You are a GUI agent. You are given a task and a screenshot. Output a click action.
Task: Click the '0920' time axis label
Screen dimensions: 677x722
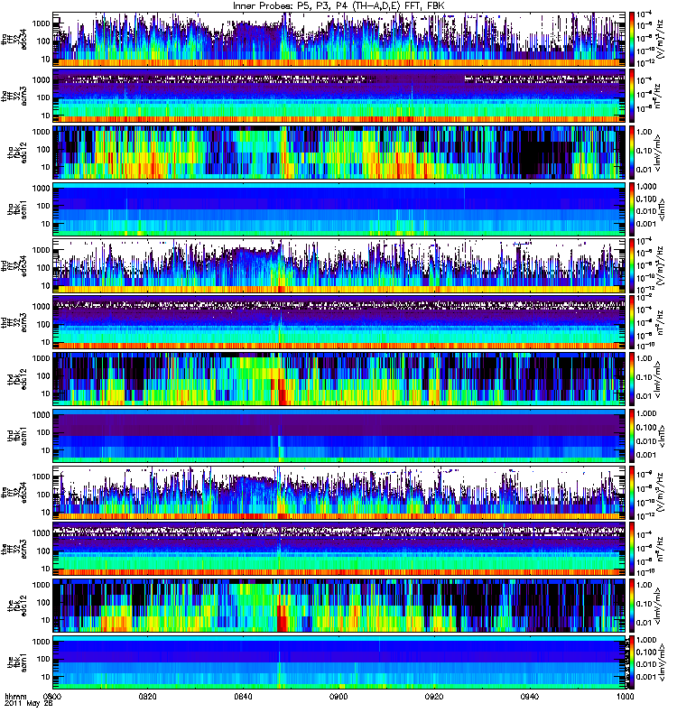[x=434, y=697]
